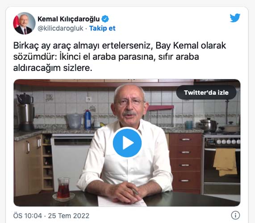Click the Twitter'da izle button

click(x=206, y=92)
